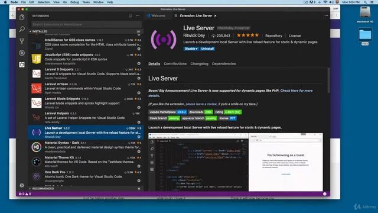Viewport: 378px width, 213px height.
Task: Open the Source Control view icon
Action: tap(22, 41)
